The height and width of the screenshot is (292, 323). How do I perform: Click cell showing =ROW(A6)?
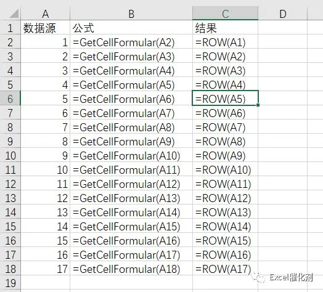225,113
